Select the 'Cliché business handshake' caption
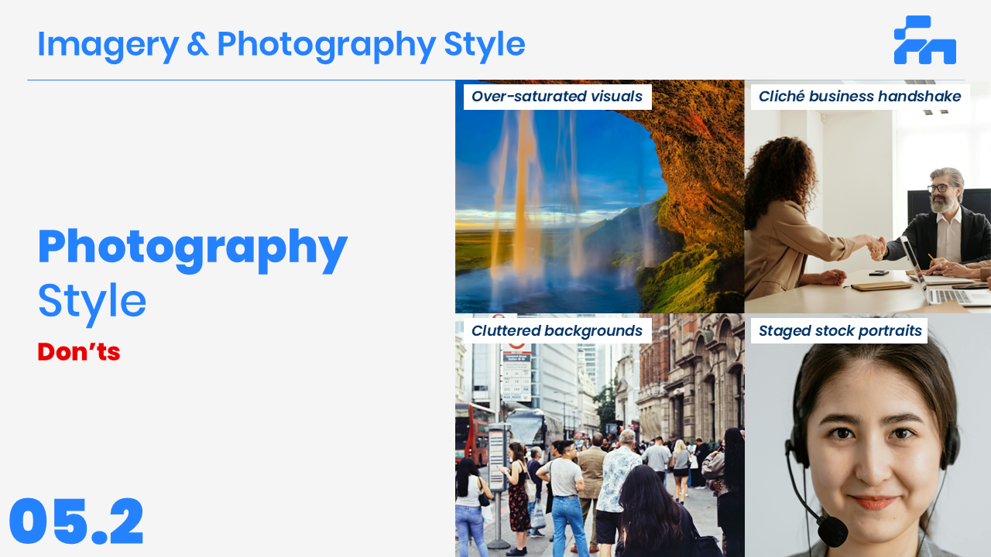Image resolution: width=991 pixels, height=557 pixels. click(x=859, y=97)
